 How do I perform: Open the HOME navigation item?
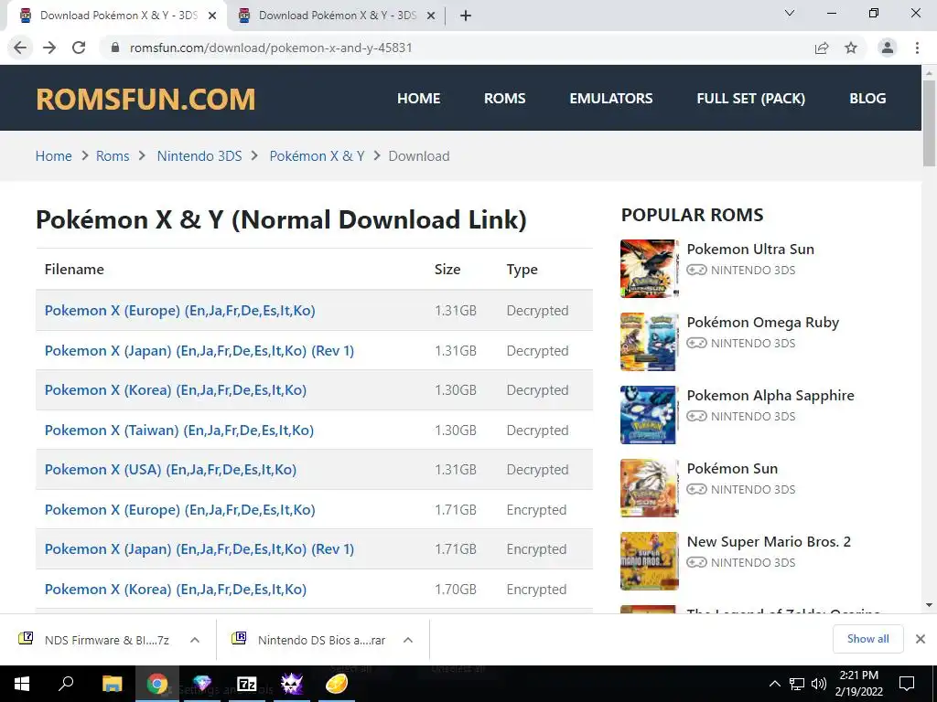pyautogui.click(x=419, y=99)
